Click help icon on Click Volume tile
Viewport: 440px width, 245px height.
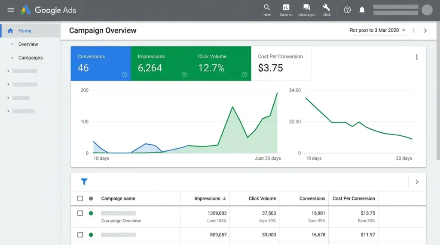click(244, 75)
